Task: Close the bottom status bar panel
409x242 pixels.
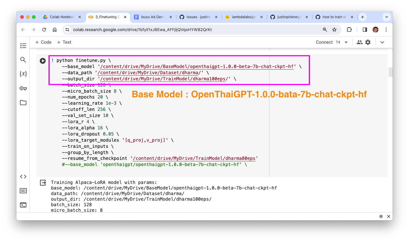Action: [388, 216]
